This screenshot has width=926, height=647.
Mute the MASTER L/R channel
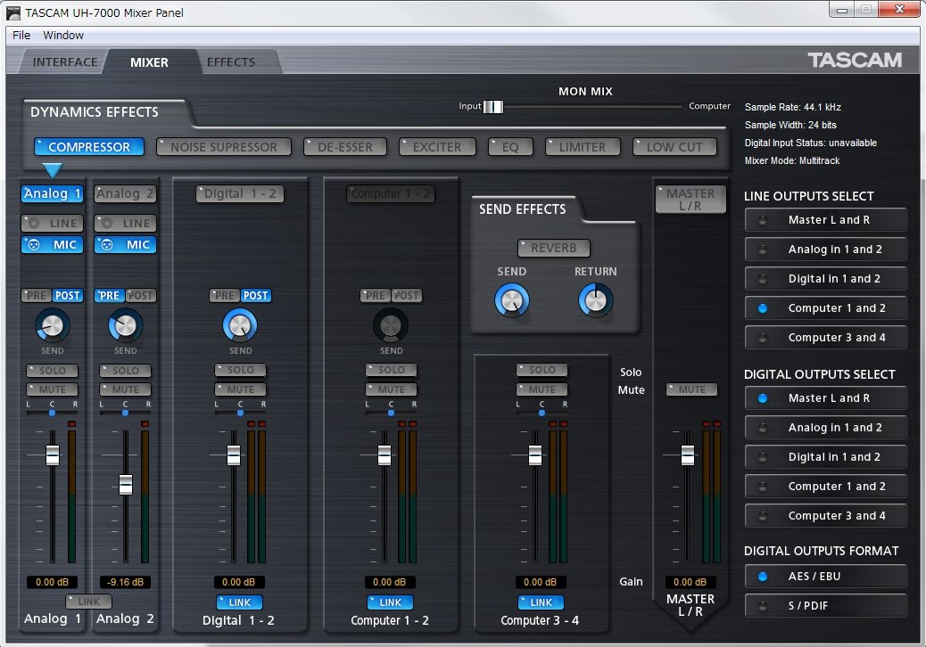[x=691, y=389]
